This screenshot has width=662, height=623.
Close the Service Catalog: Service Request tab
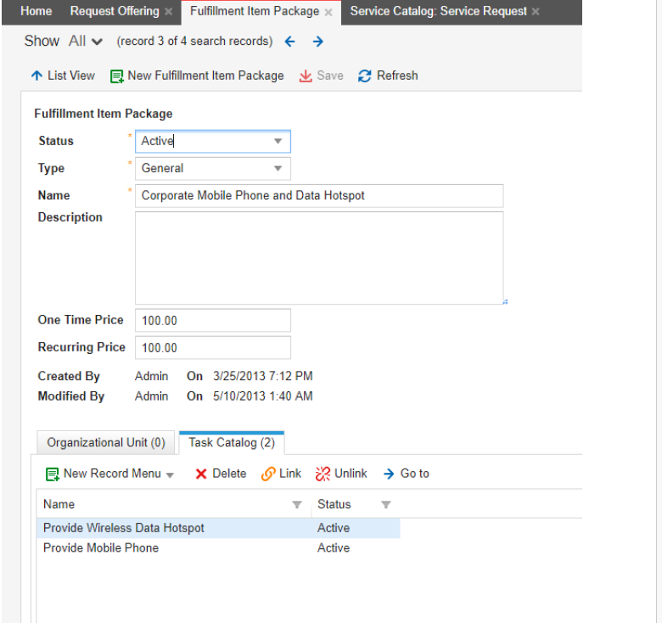tap(536, 12)
